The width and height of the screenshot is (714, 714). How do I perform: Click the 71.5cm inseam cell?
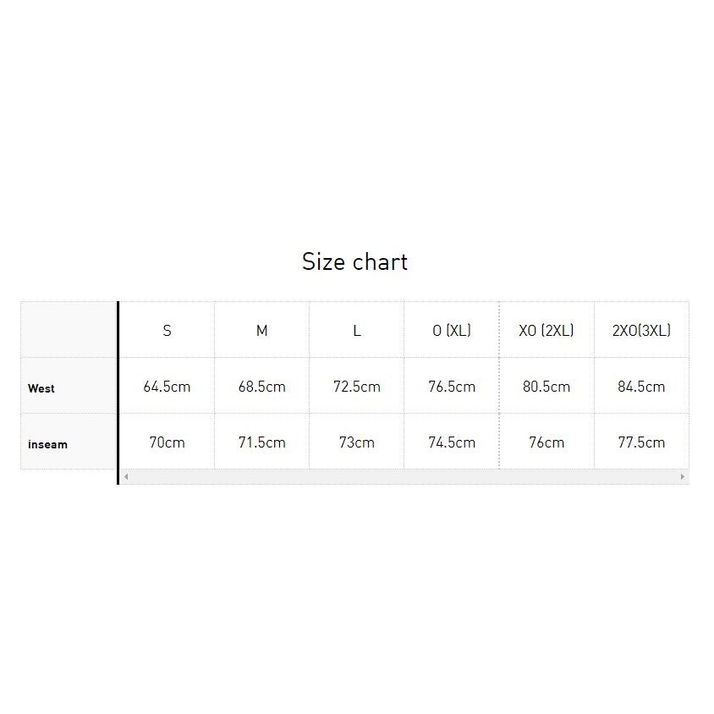pyautogui.click(x=262, y=442)
